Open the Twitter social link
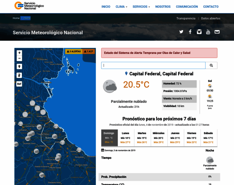234x185 pixels. pyautogui.click(x=181, y=32)
